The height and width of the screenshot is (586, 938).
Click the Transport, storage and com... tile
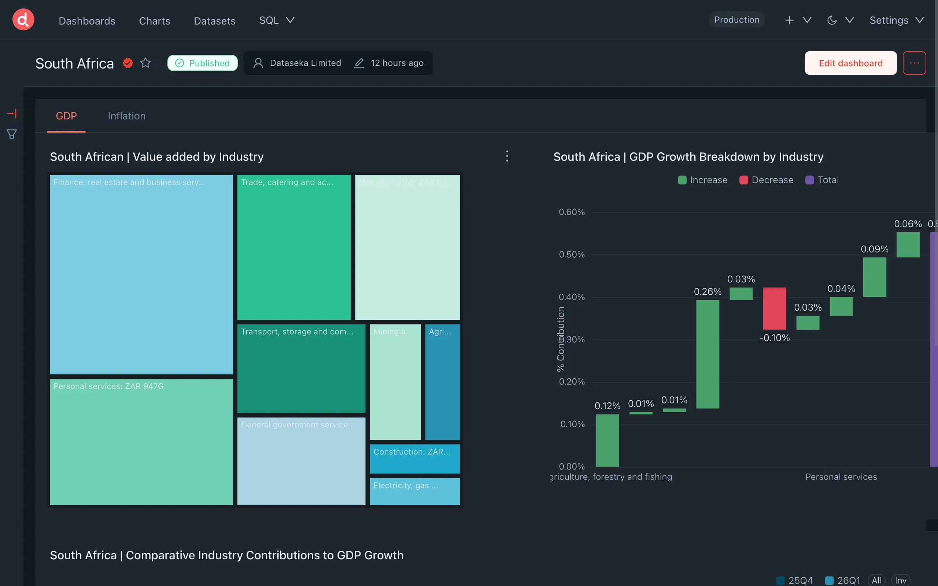click(301, 368)
